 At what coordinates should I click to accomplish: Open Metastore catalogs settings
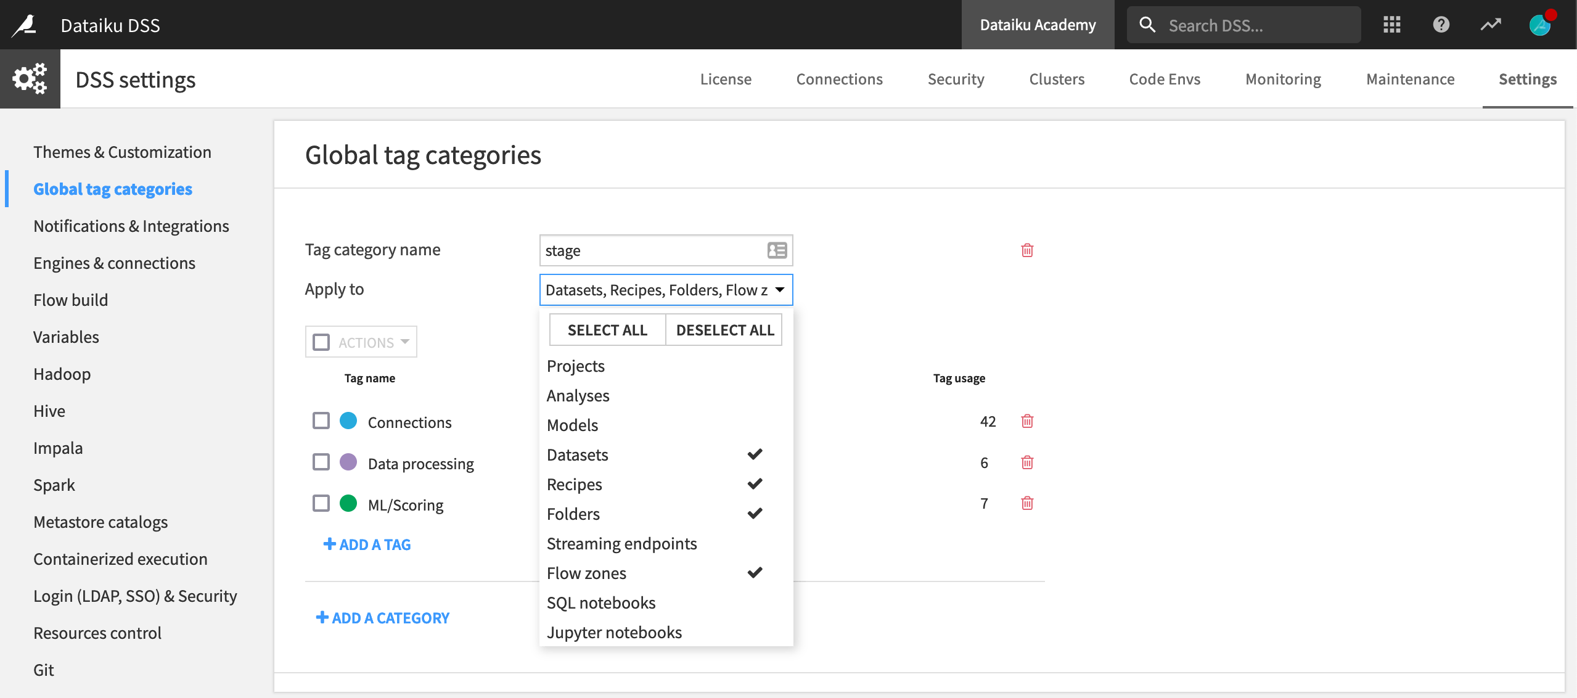point(100,522)
